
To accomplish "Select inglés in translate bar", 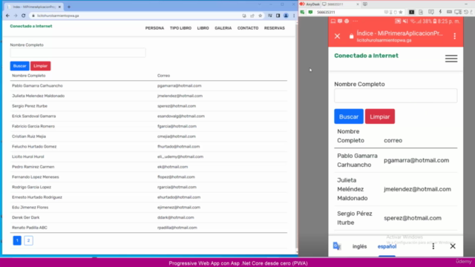I will (359, 246).
